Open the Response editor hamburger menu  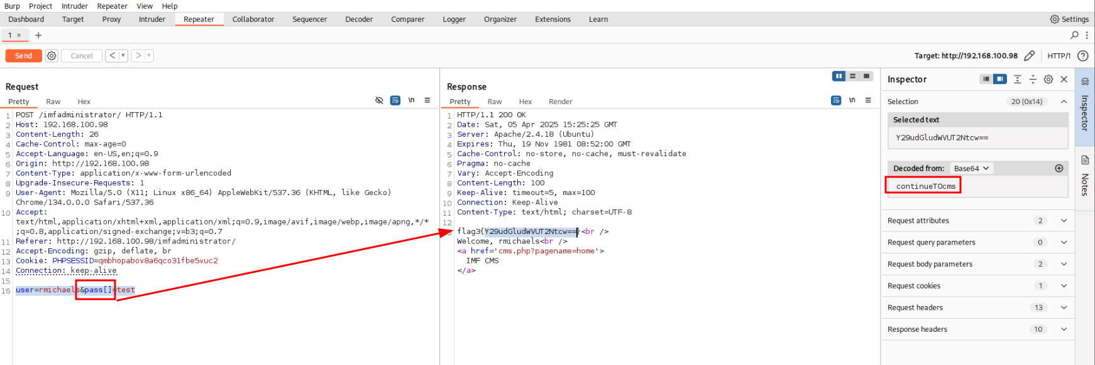click(x=868, y=100)
